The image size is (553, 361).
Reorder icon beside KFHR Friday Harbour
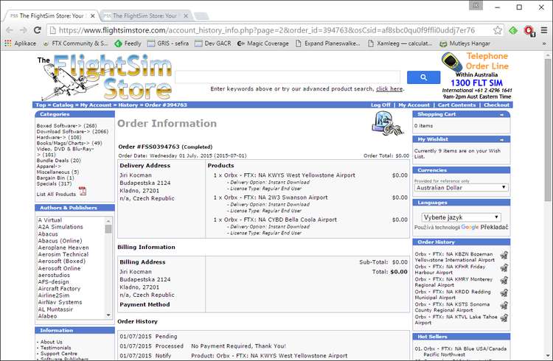point(504,268)
